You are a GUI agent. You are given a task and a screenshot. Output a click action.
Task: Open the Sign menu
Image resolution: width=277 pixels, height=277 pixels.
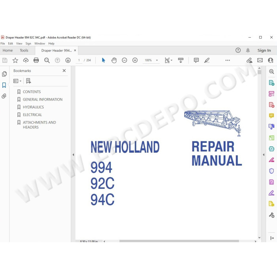click(28, 44)
